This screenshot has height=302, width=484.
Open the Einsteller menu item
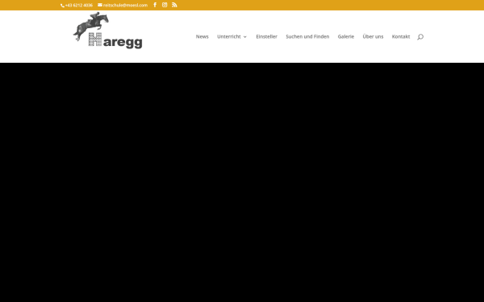tap(267, 36)
